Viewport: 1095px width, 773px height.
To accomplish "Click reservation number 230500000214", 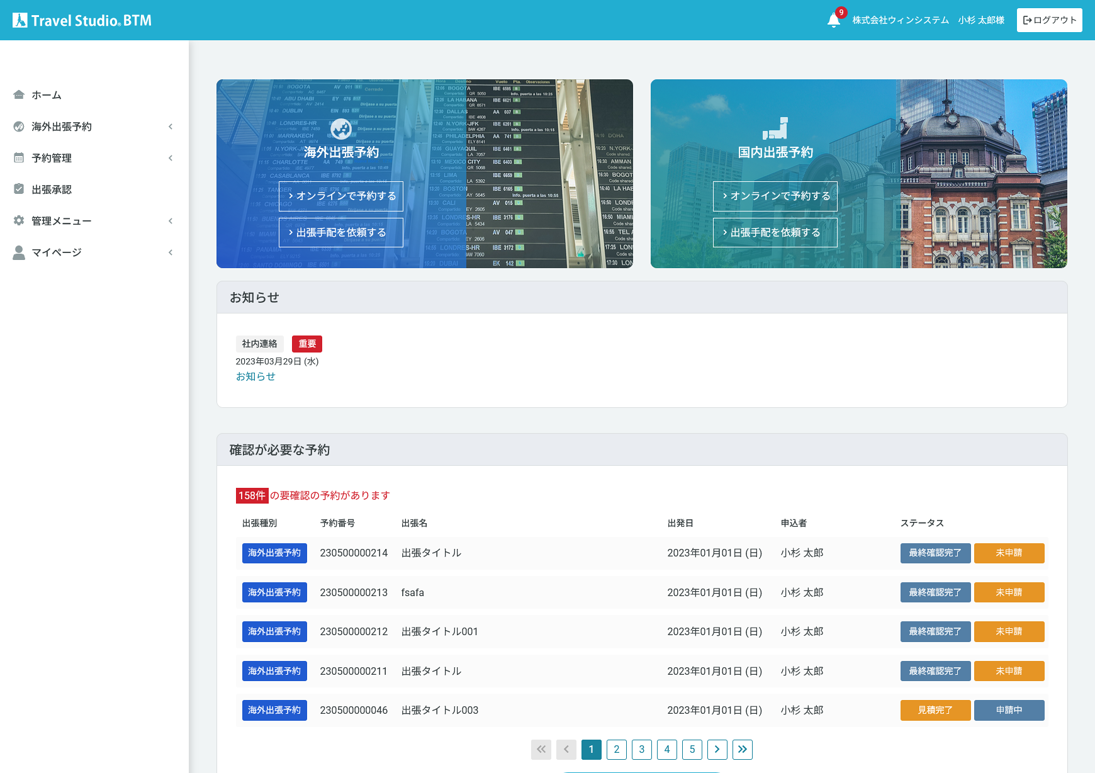I will (354, 553).
